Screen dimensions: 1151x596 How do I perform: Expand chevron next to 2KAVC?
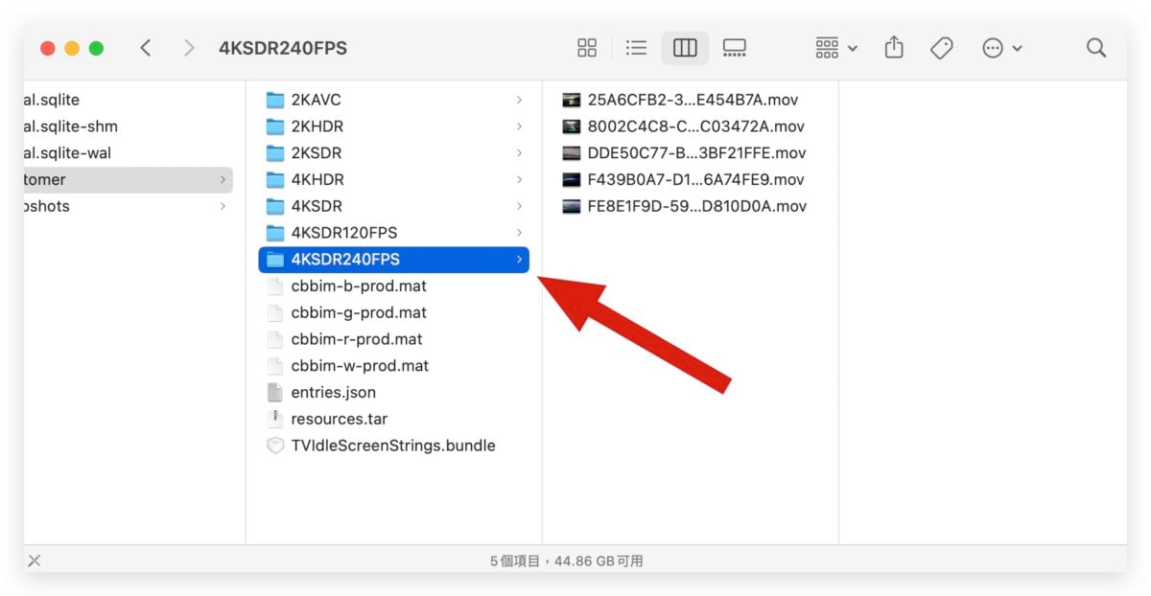tap(519, 100)
